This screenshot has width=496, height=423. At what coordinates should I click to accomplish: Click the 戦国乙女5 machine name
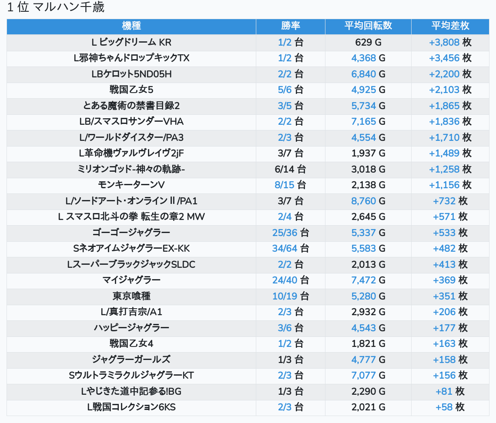click(131, 90)
